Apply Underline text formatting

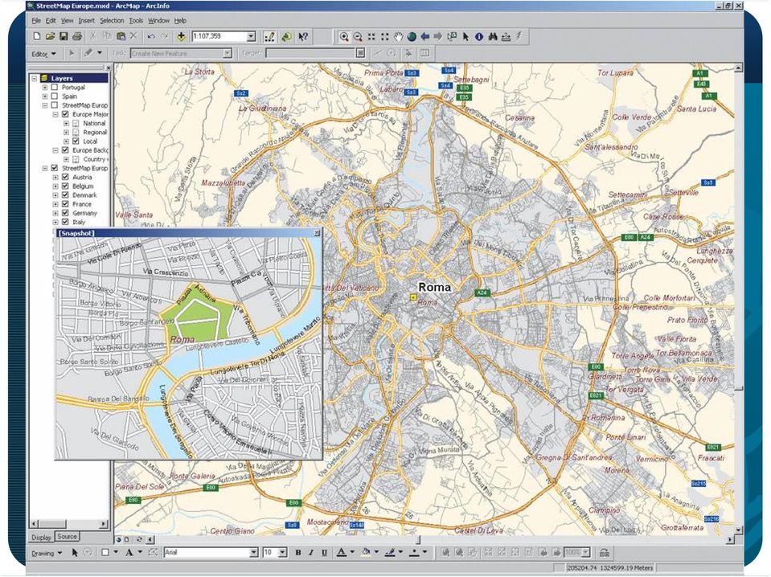[324, 552]
